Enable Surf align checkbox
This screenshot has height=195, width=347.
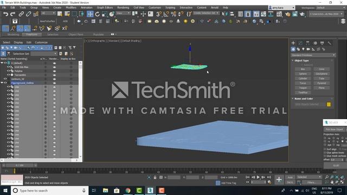[x=325, y=149]
